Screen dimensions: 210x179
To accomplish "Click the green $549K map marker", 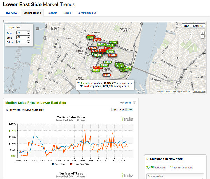I will tap(104, 65).
